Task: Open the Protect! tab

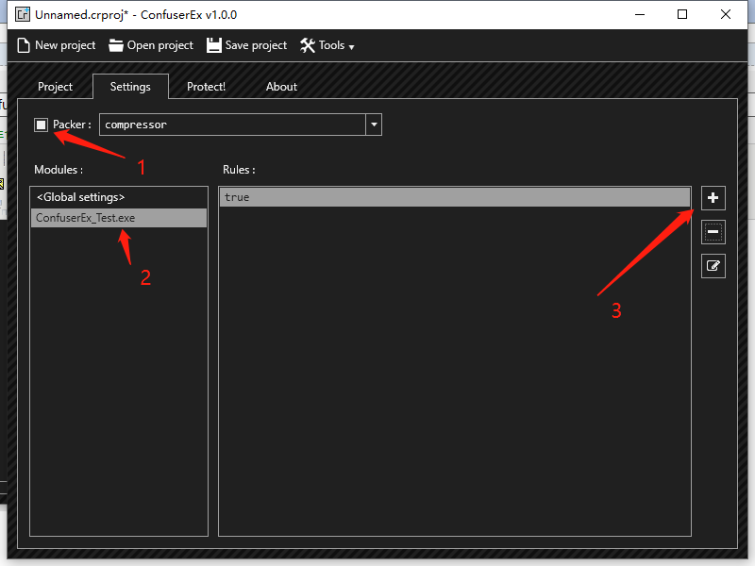Action: pyautogui.click(x=206, y=87)
